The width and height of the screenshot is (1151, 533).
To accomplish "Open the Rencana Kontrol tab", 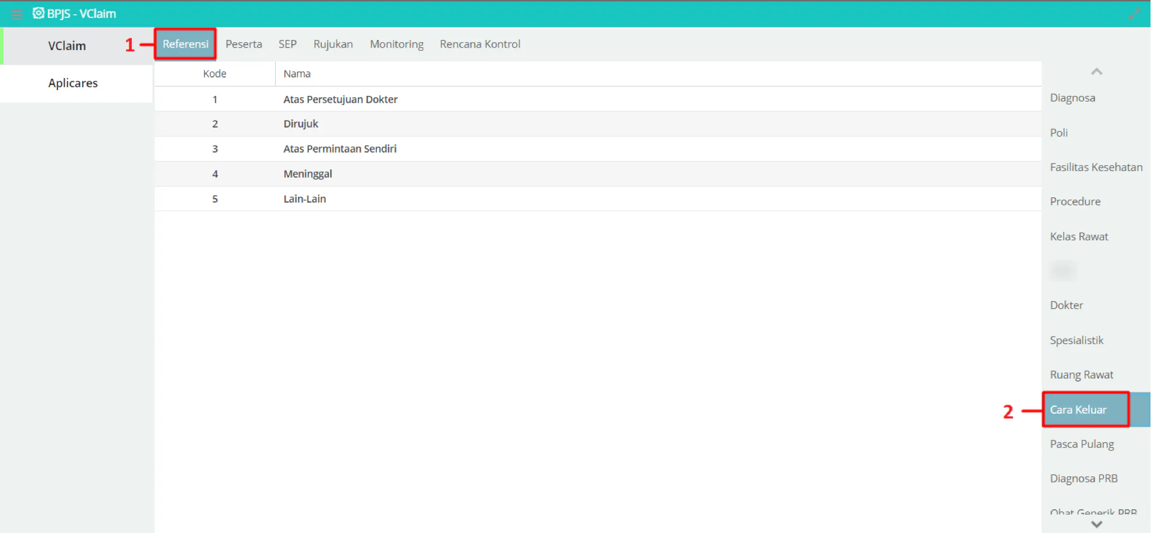I will [480, 44].
